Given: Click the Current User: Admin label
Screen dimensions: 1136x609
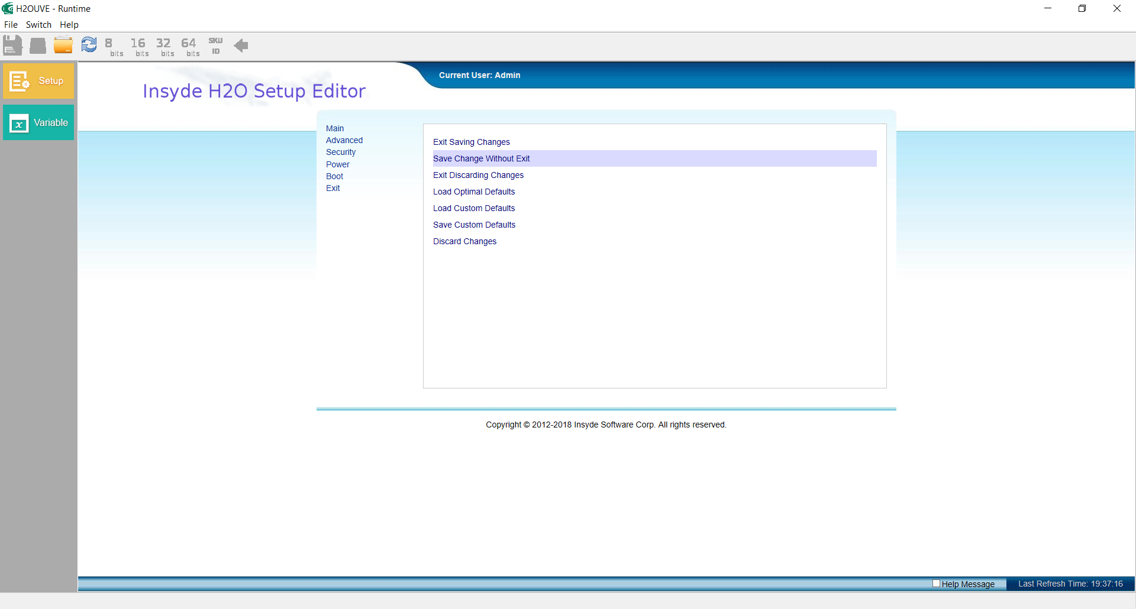Looking at the screenshot, I should click(479, 75).
